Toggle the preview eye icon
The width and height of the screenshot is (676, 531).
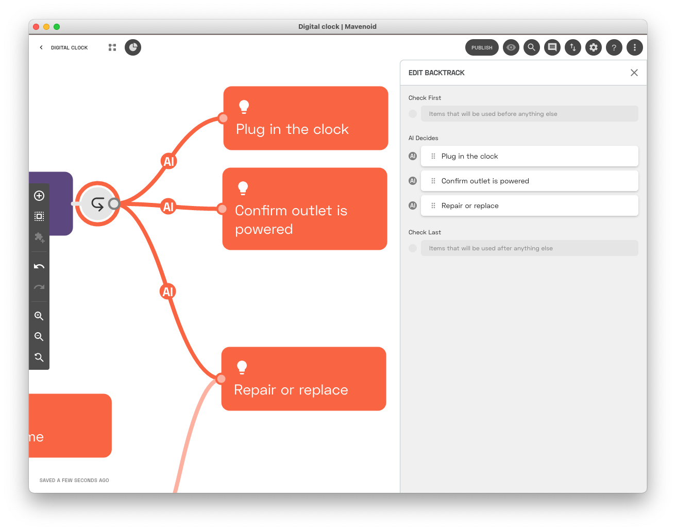coord(511,47)
